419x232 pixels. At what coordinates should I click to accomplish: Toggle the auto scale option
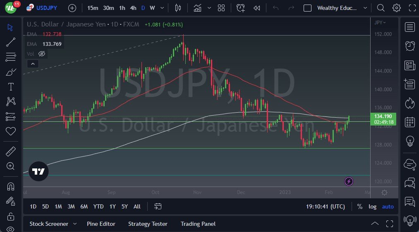click(x=388, y=207)
